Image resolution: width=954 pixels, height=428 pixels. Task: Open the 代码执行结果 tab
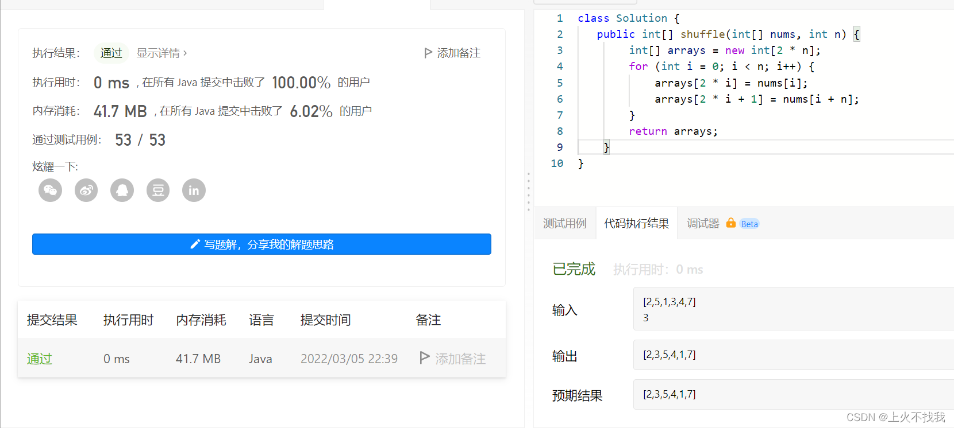click(637, 223)
